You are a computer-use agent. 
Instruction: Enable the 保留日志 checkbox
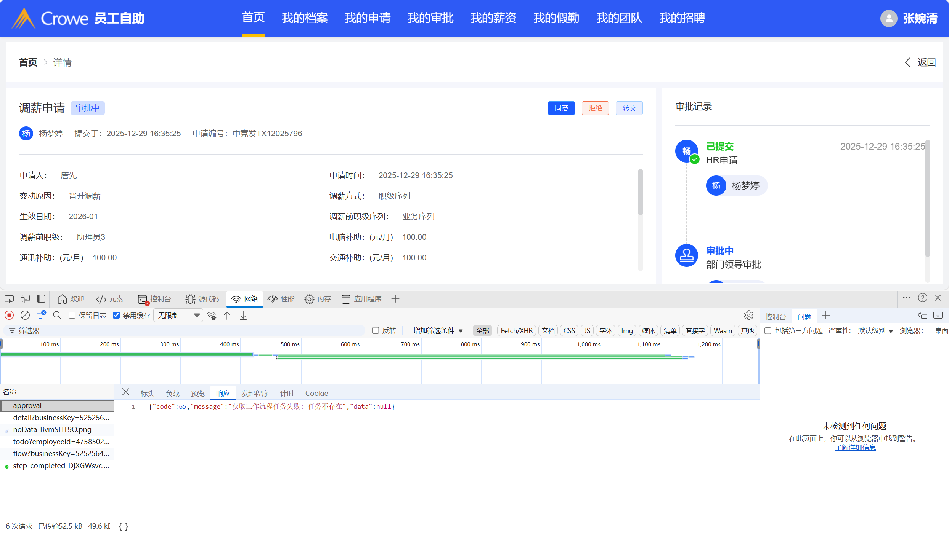[x=72, y=315]
